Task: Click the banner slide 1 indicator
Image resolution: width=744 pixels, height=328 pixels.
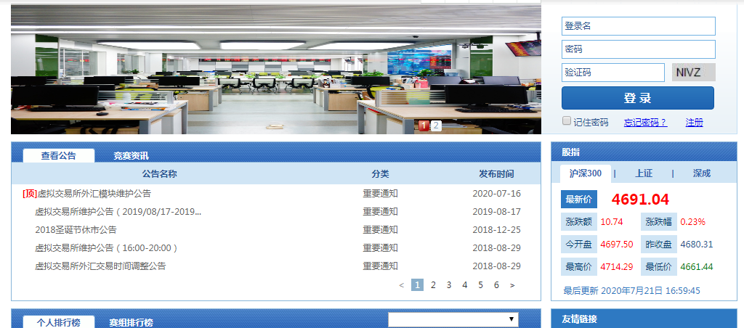Action: click(x=424, y=126)
